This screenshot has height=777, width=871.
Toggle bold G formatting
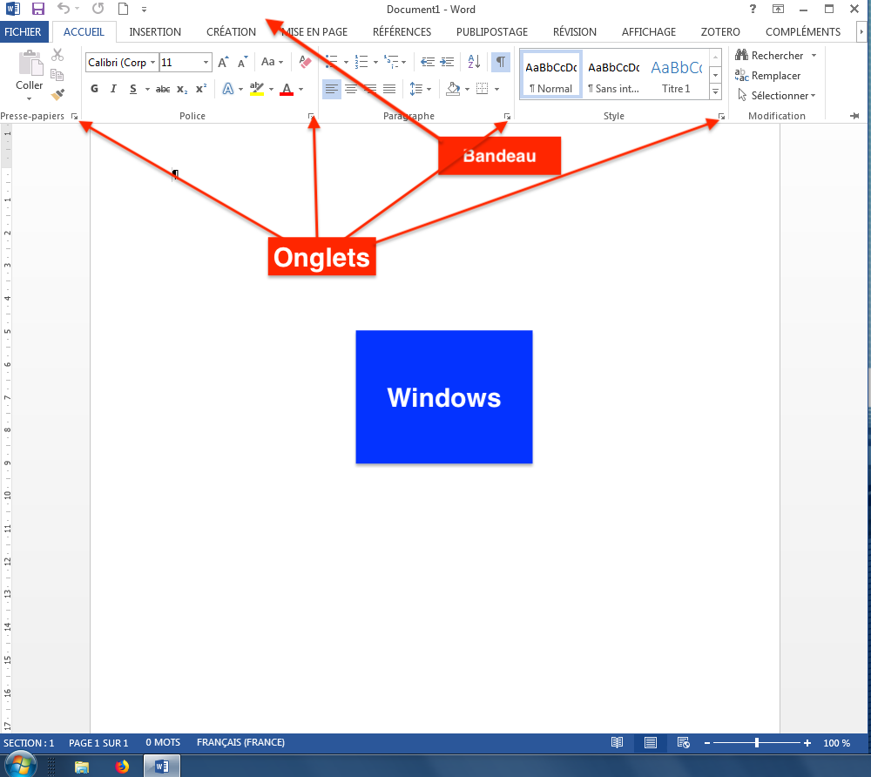point(94,89)
